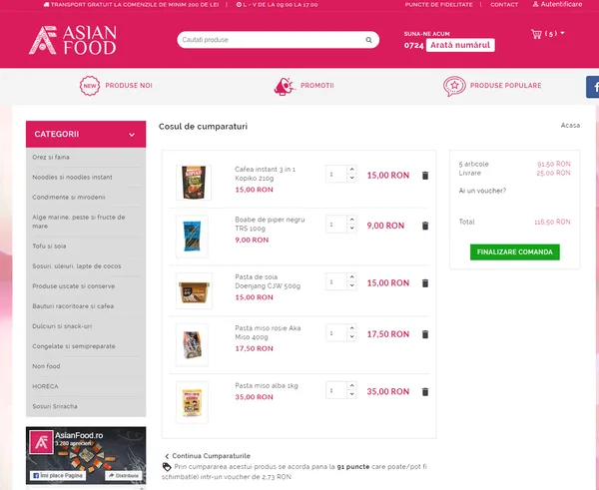Remove Boabe de piper negru item

pyautogui.click(x=425, y=226)
